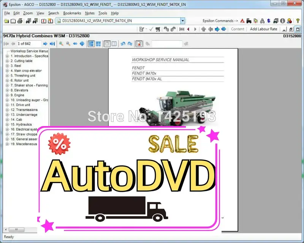Expand '2. Cutting table' tree node

7,61
